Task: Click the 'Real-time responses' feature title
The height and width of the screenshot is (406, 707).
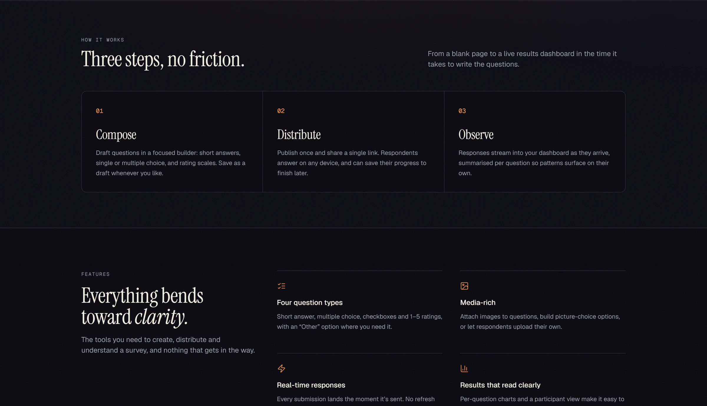Action: [x=311, y=385]
